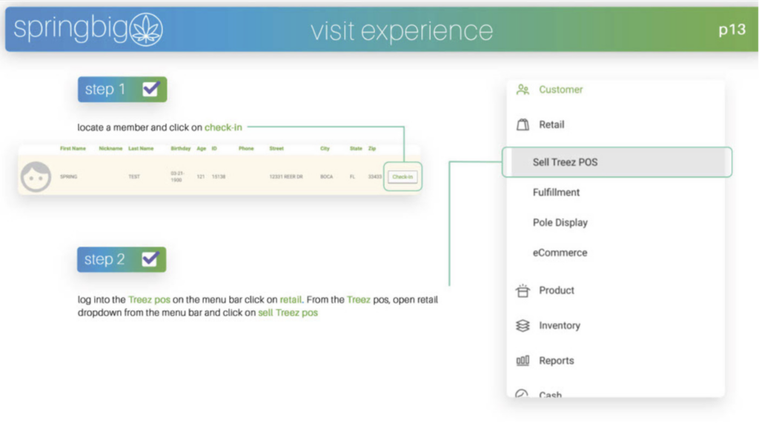759x426 pixels.
Task: Click the Last Name column header
Action: click(x=141, y=149)
